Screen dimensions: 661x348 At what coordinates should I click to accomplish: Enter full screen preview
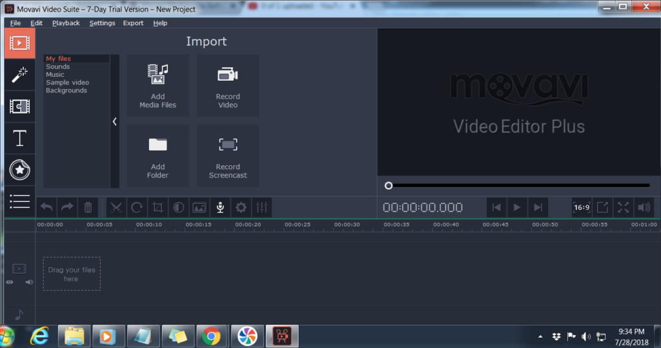(623, 207)
